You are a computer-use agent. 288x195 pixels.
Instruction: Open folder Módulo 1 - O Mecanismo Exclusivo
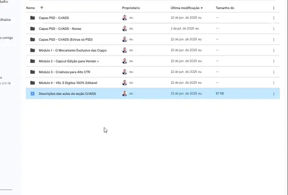click(72, 50)
